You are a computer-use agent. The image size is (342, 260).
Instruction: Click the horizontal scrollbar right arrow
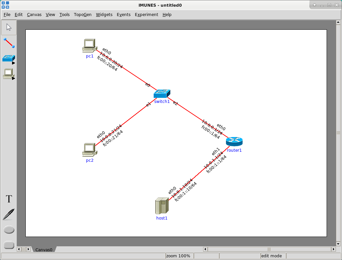[x=333, y=249]
